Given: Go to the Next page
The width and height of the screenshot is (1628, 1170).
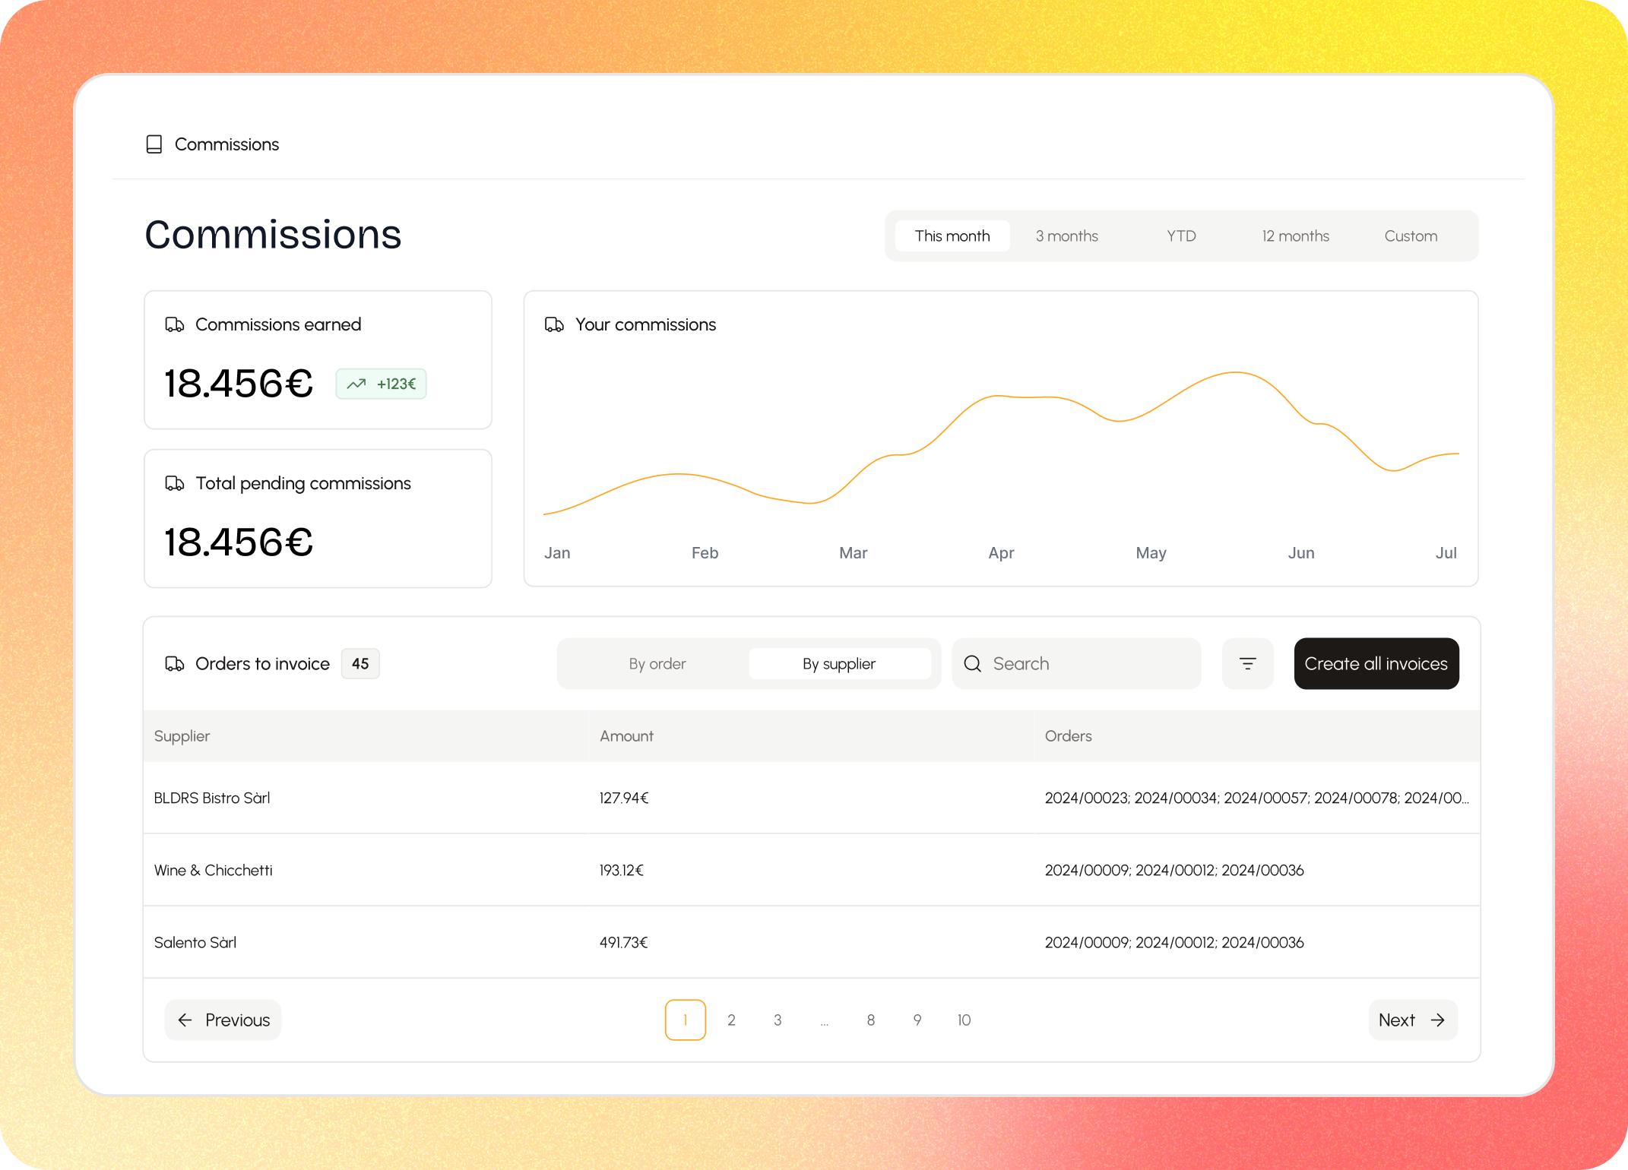Looking at the screenshot, I should [1412, 1020].
